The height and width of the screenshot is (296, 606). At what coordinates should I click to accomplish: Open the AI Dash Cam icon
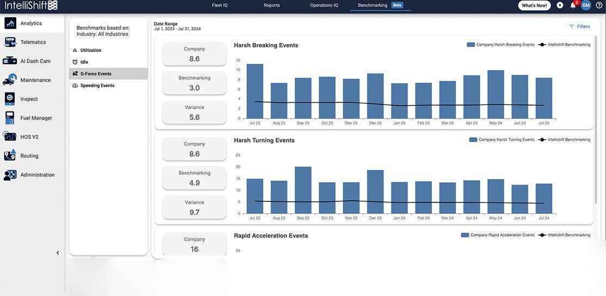click(x=10, y=61)
